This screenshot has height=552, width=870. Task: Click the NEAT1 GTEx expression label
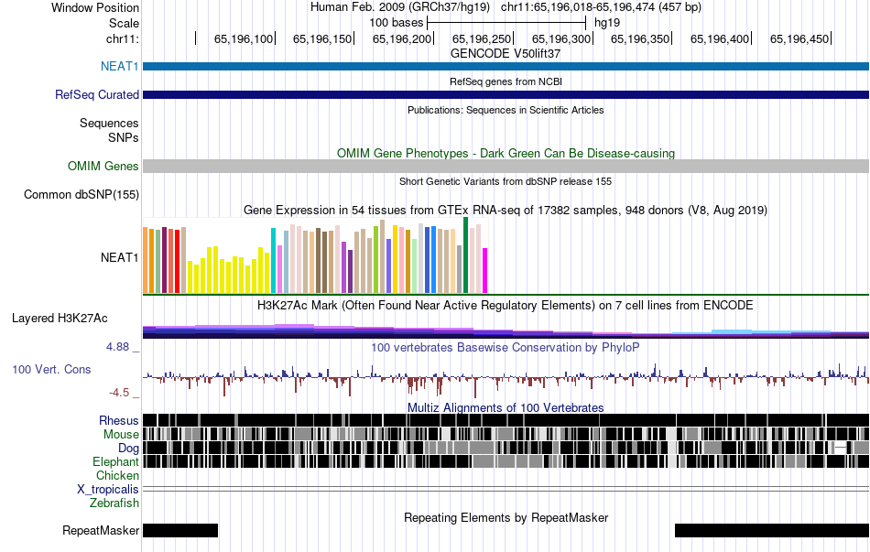[x=119, y=257]
